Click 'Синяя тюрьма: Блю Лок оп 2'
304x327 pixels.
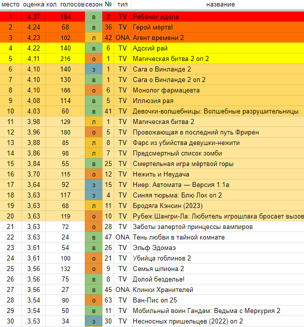click(x=217, y=195)
